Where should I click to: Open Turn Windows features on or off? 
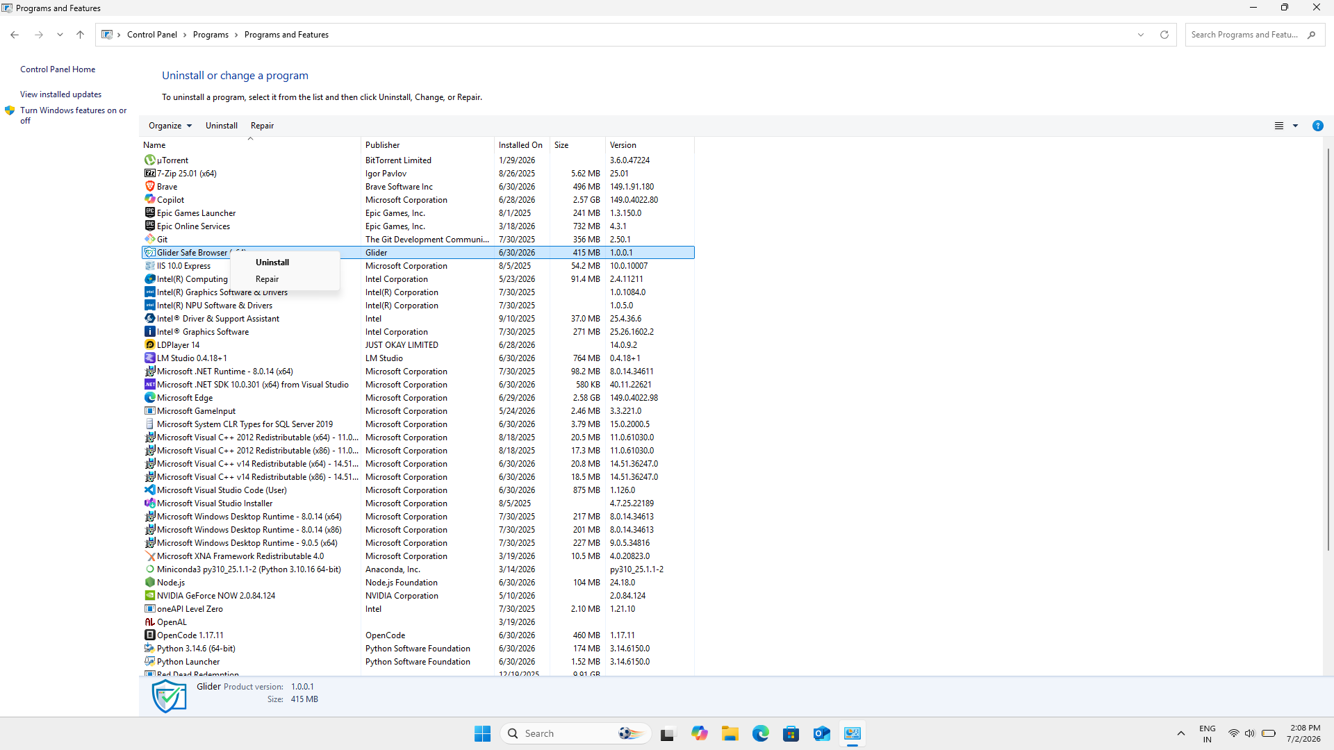point(73,115)
